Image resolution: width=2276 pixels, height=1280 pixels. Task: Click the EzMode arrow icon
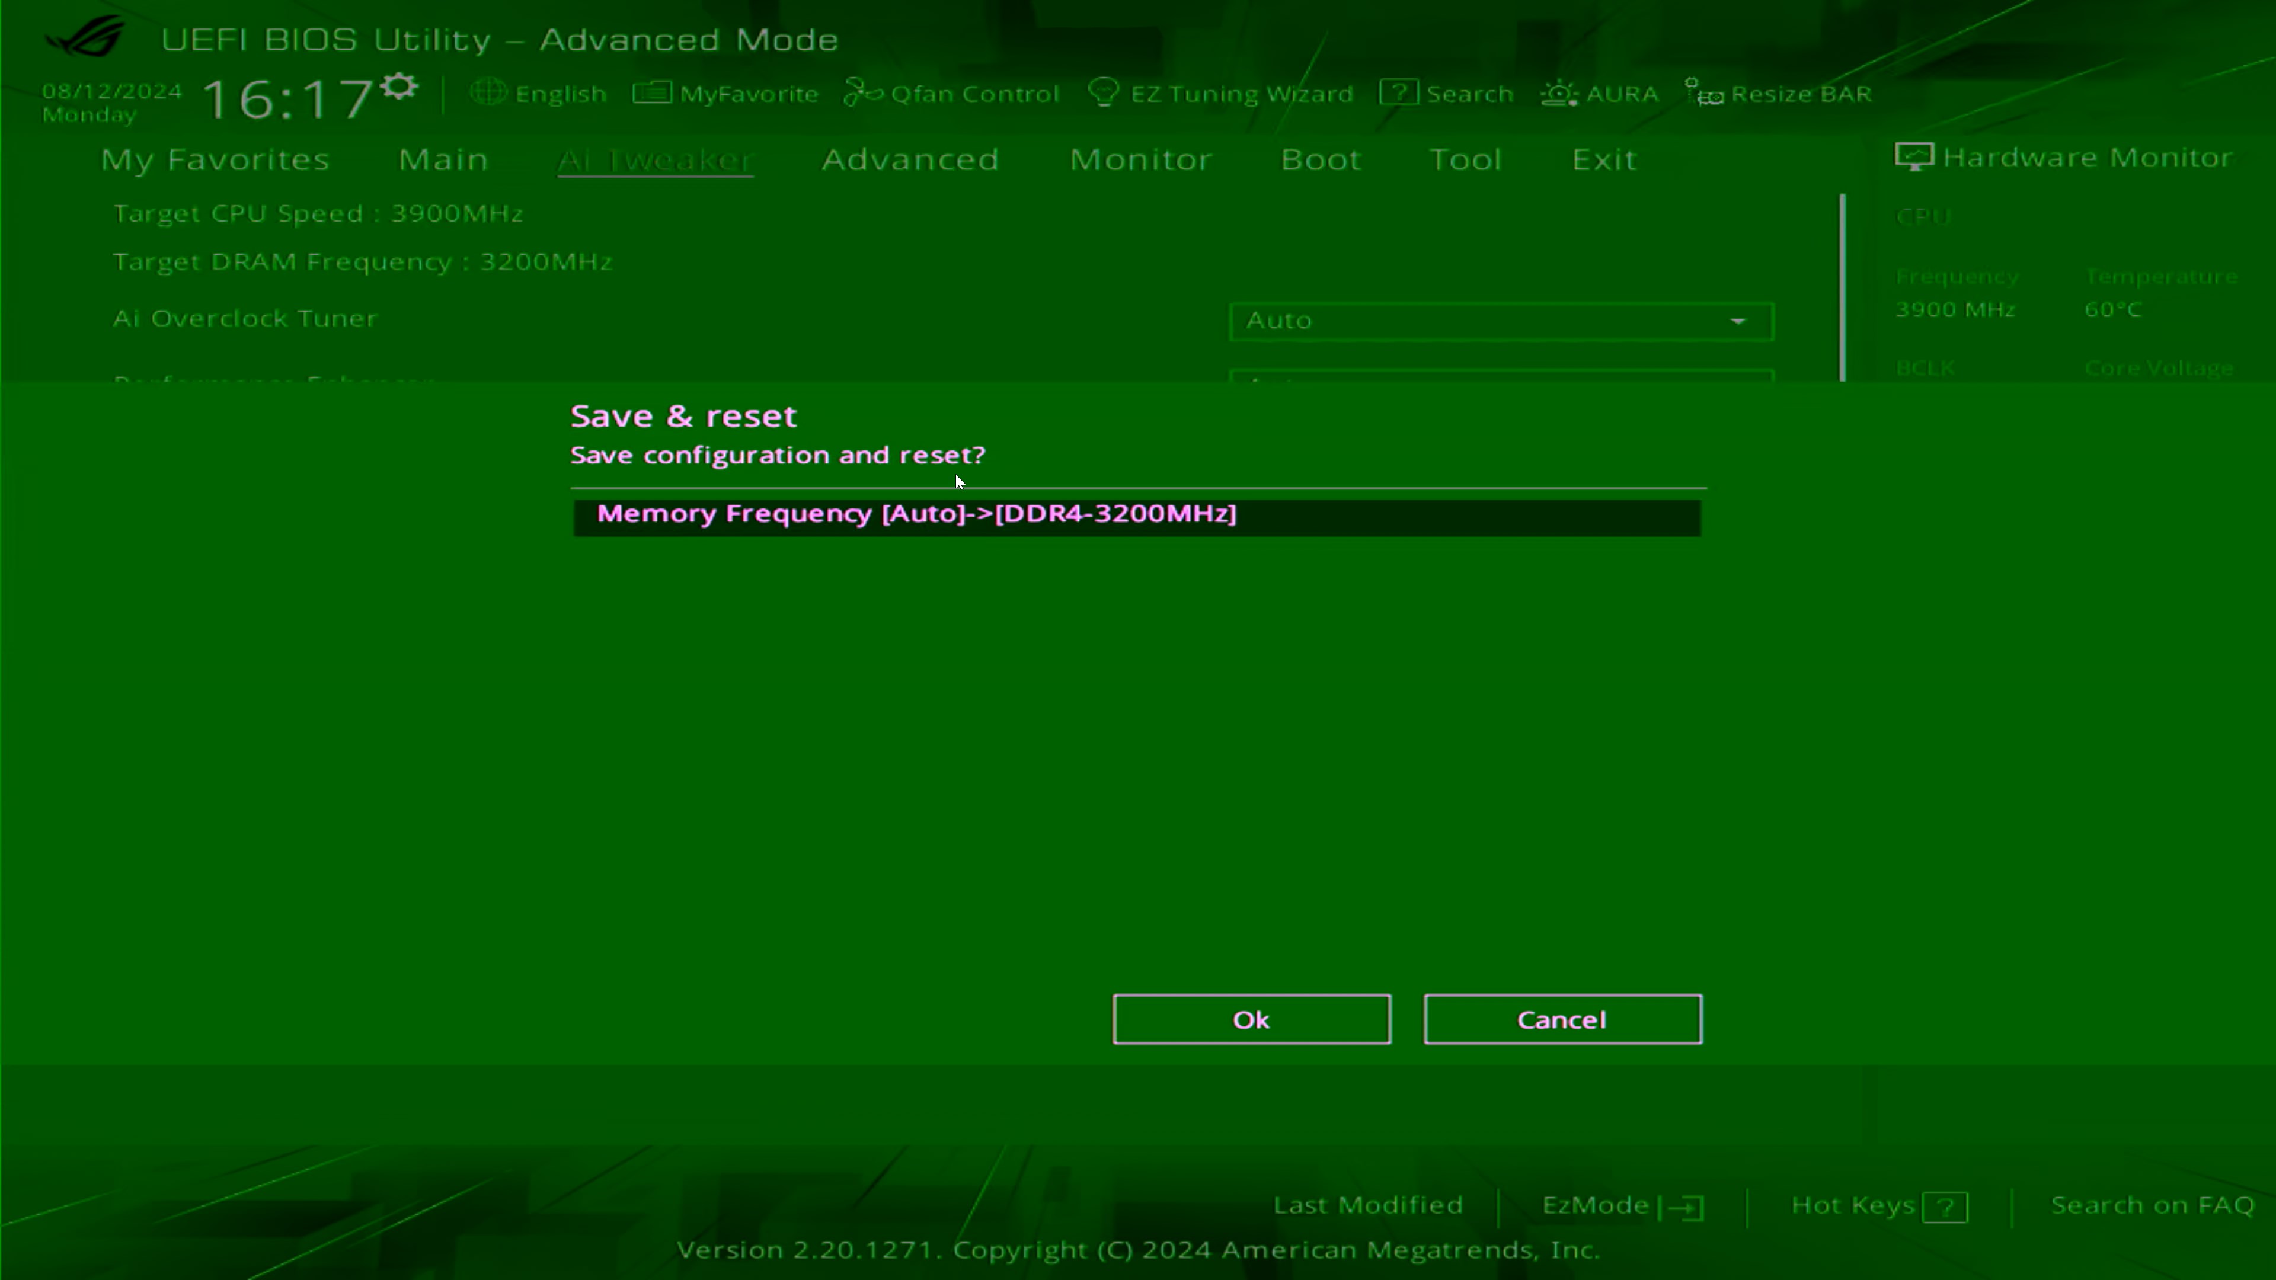[1682, 1207]
